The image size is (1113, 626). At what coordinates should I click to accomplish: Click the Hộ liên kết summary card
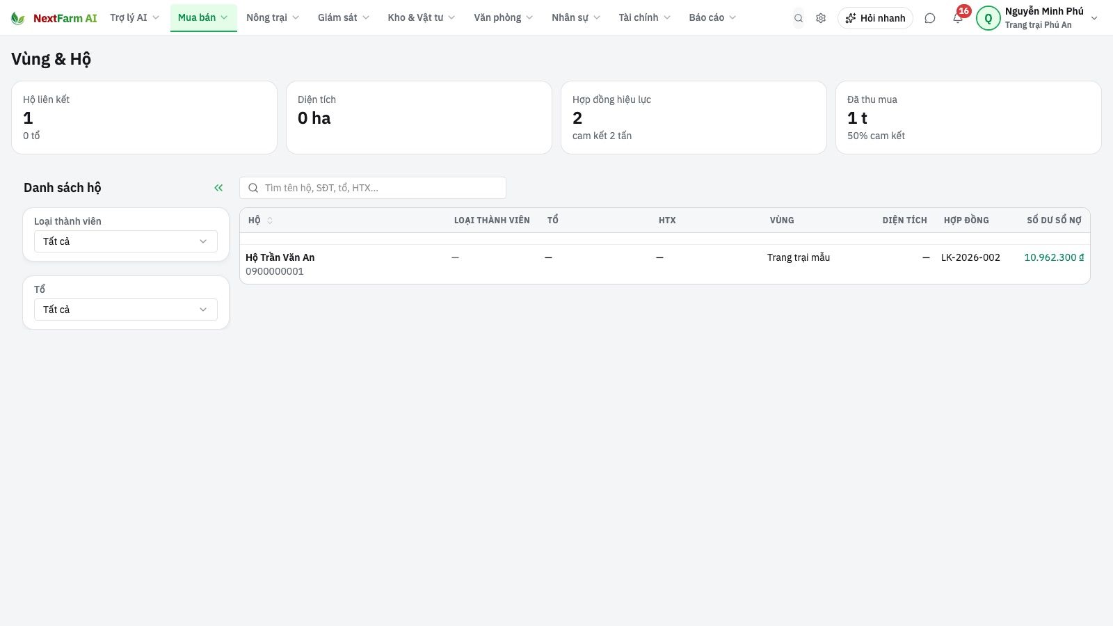point(144,118)
